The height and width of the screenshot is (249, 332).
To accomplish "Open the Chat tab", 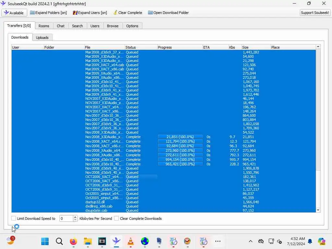I will point(61,26).
